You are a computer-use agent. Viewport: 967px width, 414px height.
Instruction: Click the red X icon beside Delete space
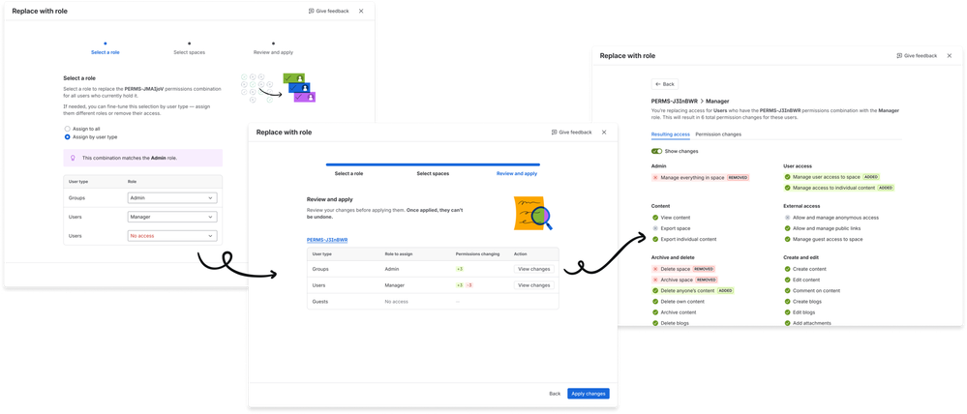(655, 269)
